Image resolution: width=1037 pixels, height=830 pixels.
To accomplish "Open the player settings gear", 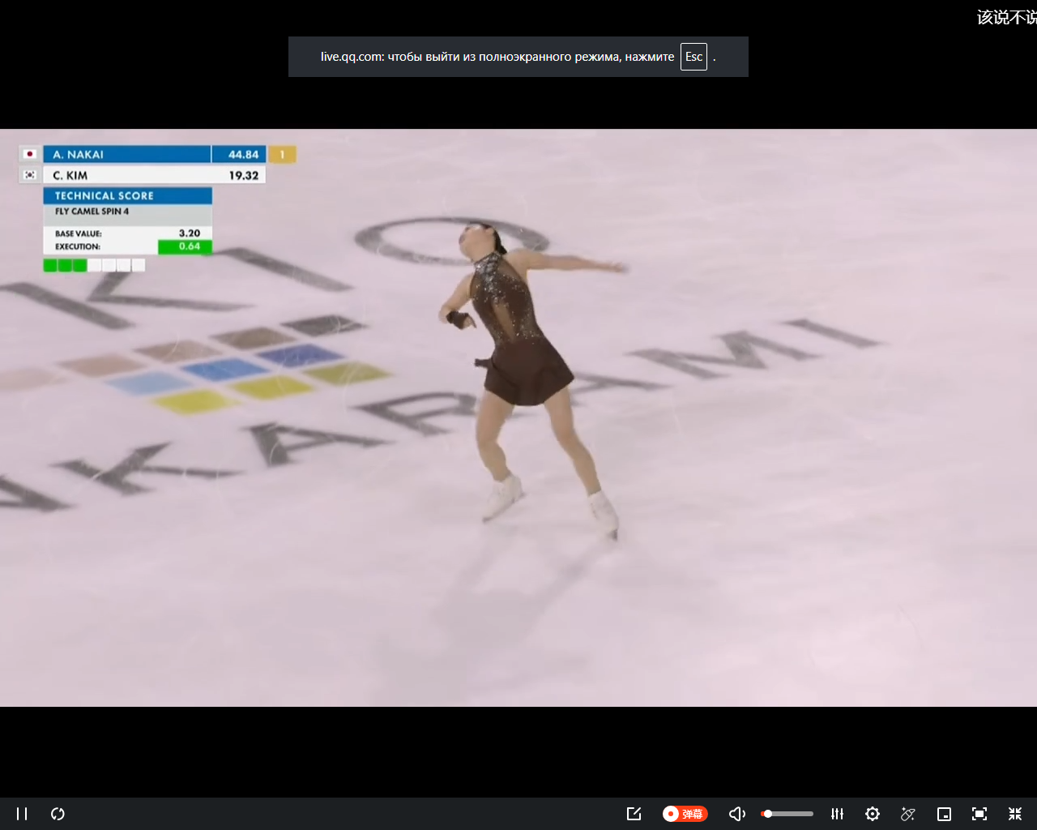I will point(873,814).
